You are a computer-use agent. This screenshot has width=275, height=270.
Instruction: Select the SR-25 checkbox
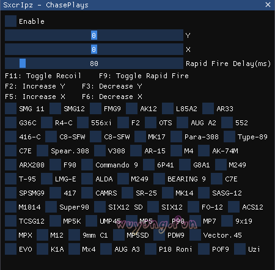point(127,193)
